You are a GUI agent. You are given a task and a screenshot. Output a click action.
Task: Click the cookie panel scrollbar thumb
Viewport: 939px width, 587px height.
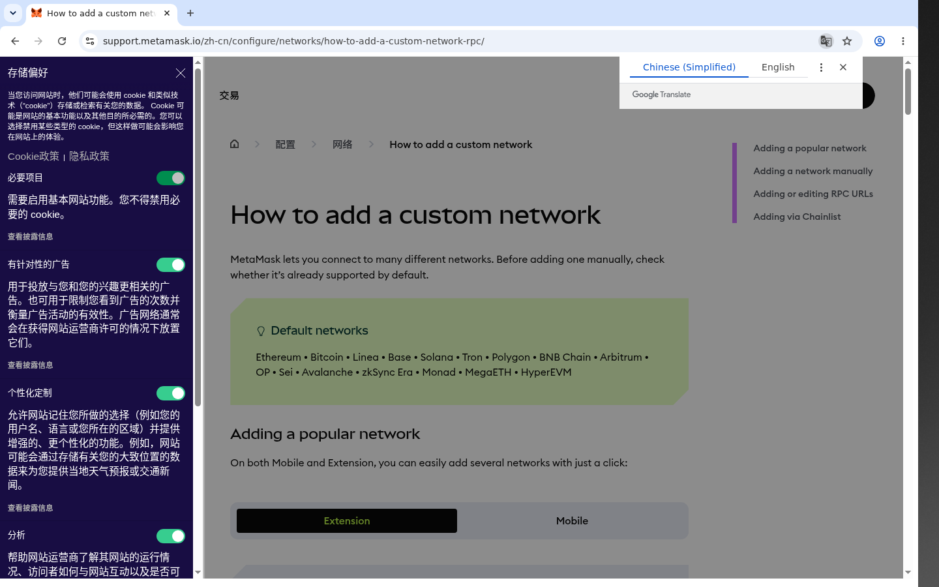point(198,237)
